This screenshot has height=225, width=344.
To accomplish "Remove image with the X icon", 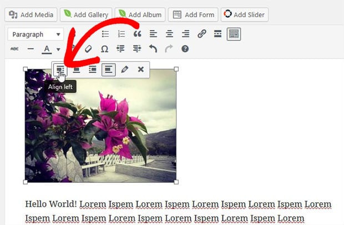I will 140,70.
